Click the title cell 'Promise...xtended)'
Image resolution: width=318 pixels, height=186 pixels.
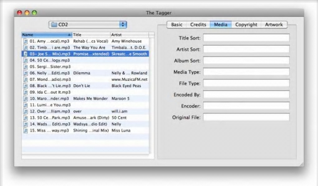91,54
